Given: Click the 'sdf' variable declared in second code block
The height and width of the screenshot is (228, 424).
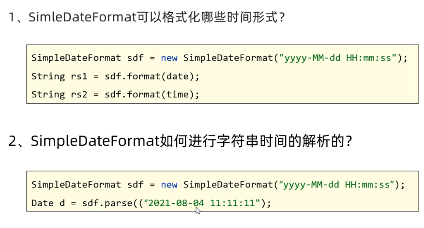Looking at the screenshot, I should (135, 185).
